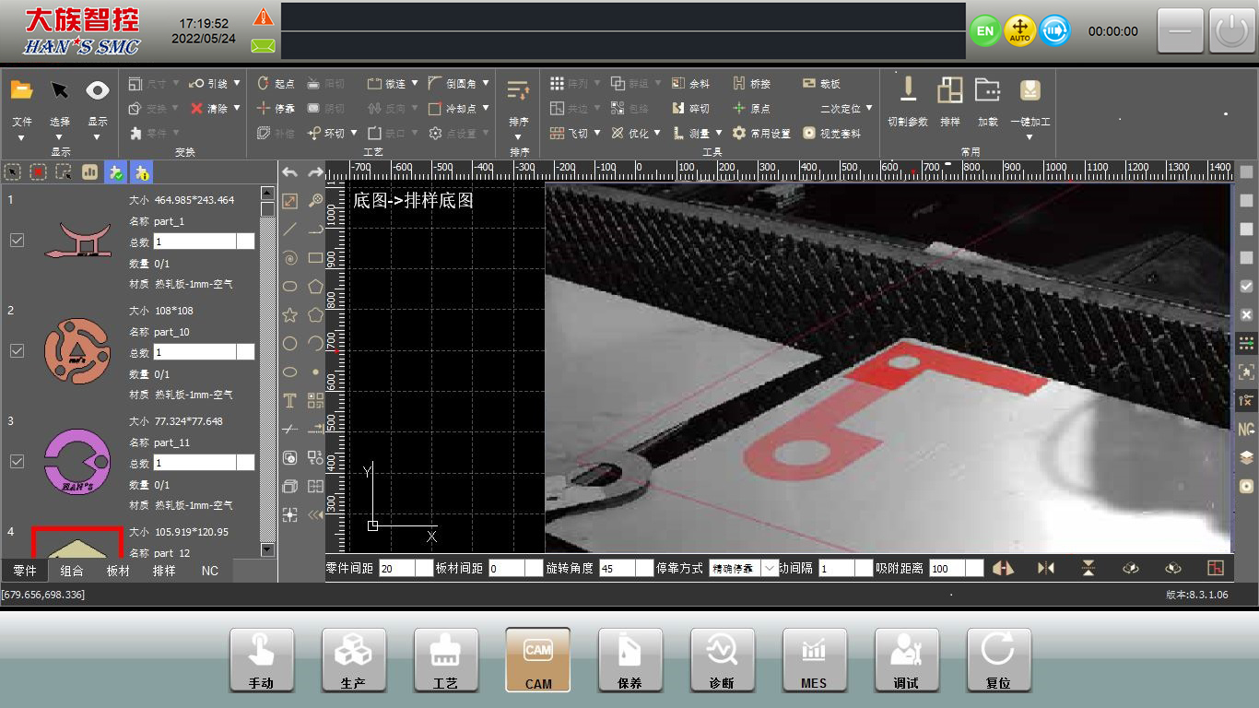This screenshot has width=1259, height=708.
Task: Toggle the checkbox for part_10
Action: [17, 350]
